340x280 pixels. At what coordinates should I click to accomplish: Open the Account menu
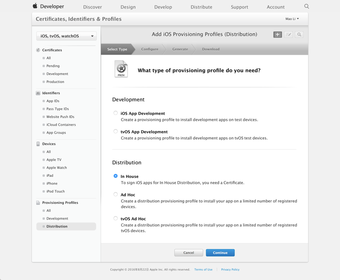275,7
